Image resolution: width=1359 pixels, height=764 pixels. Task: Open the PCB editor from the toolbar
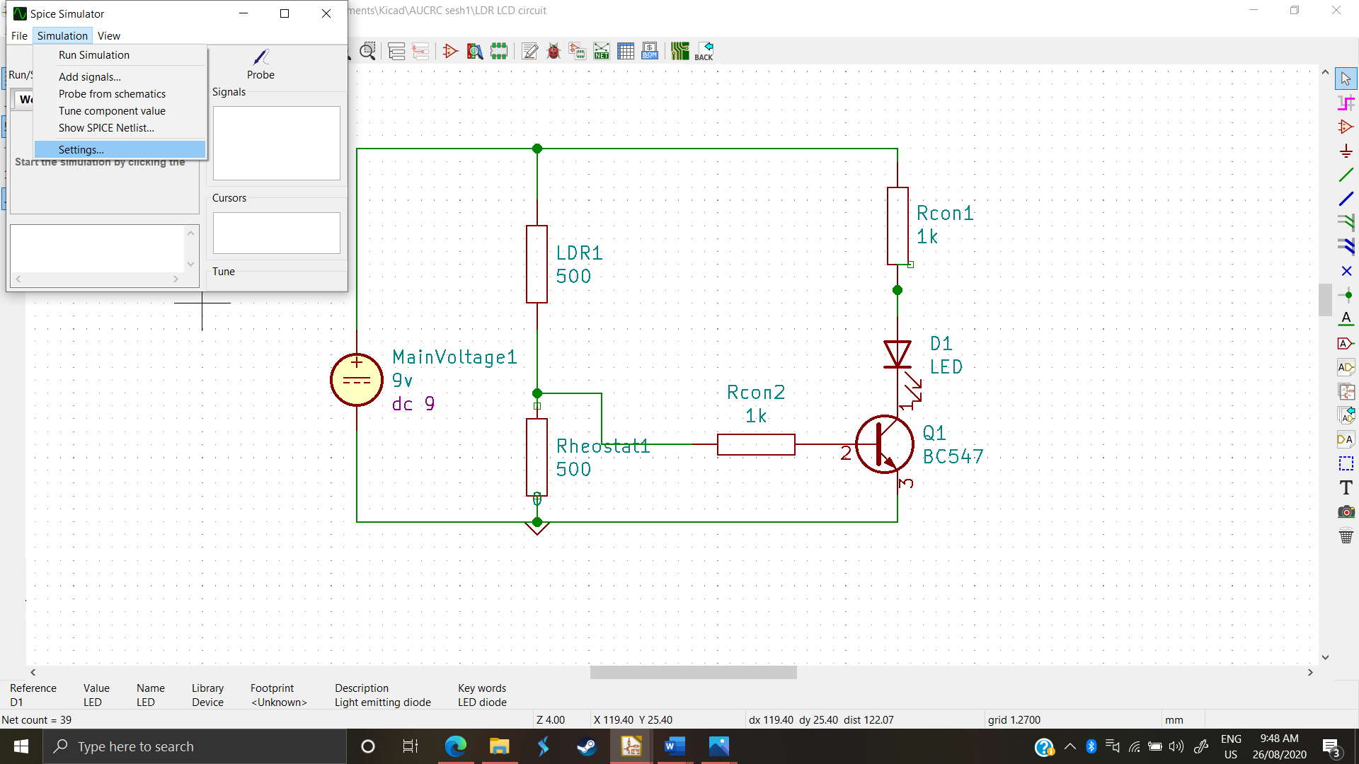tap(680, 51)
